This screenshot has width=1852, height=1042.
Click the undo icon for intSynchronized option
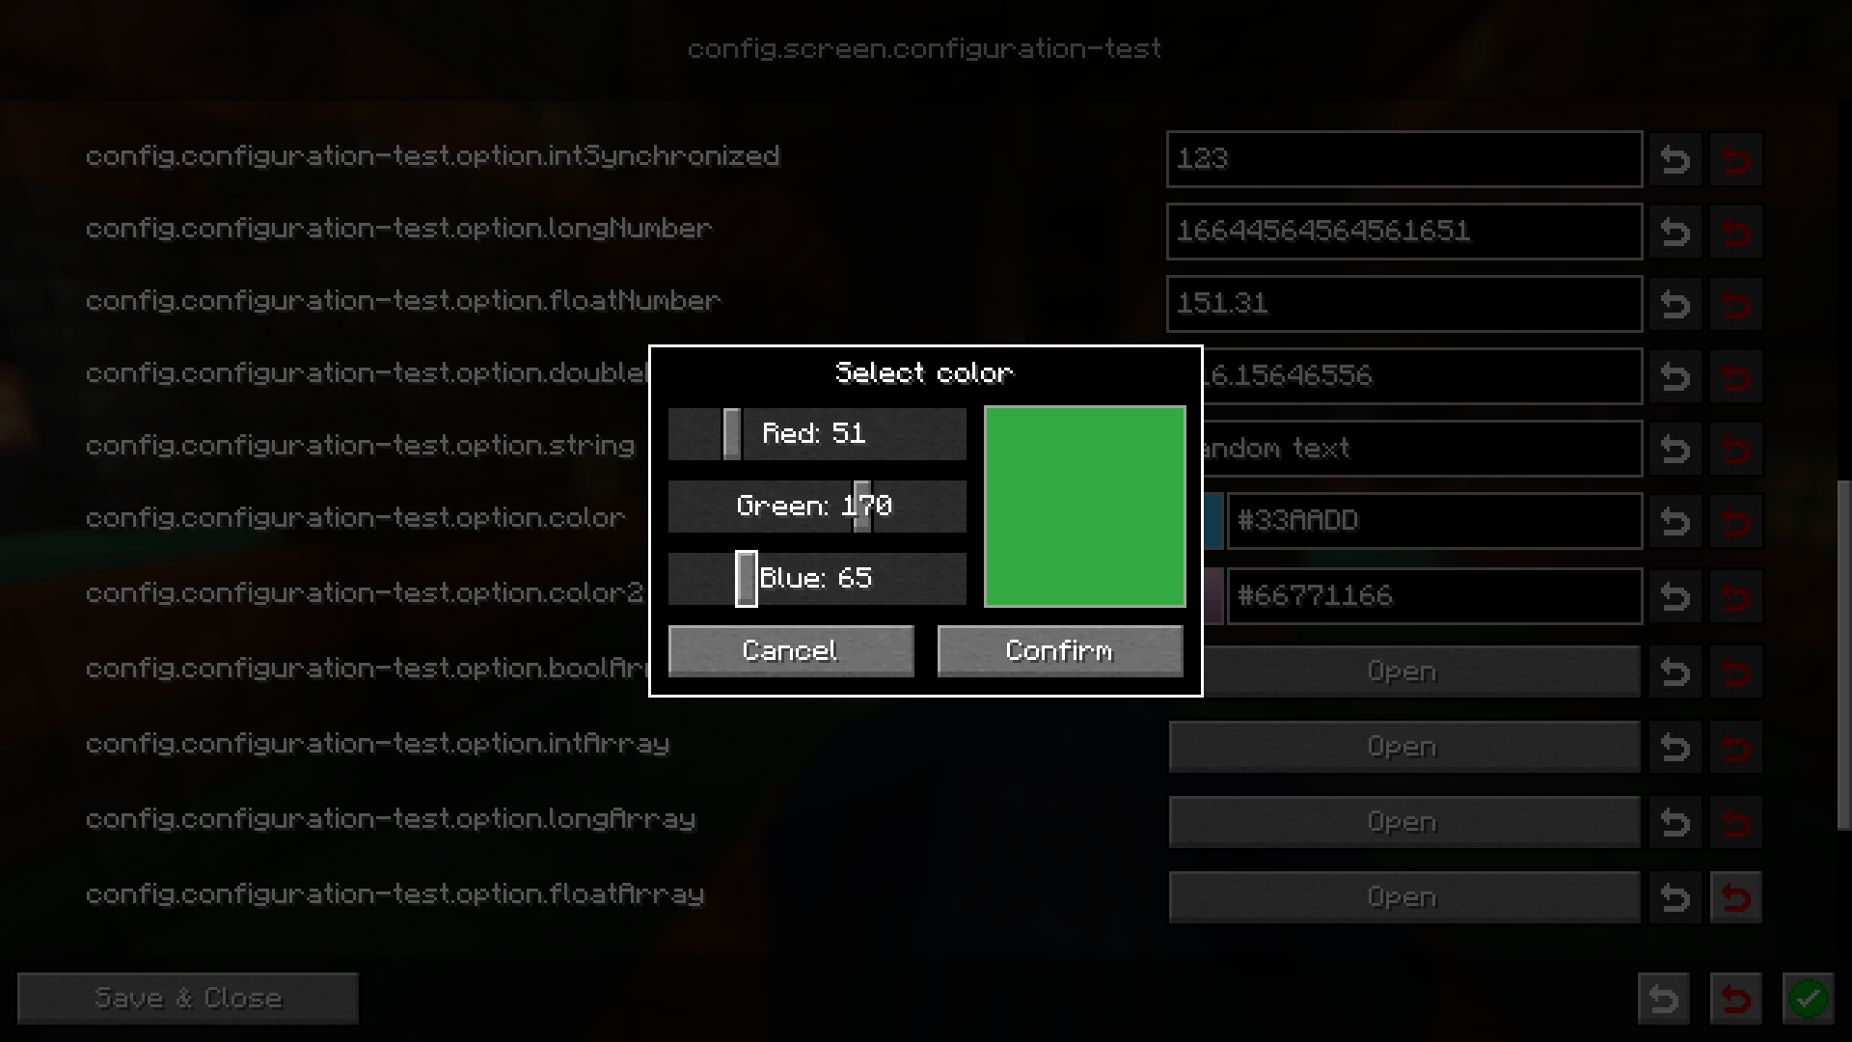[1675, 158]
